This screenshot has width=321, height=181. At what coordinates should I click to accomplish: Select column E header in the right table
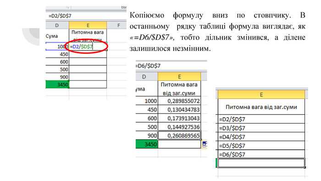(x=261, y=95)
